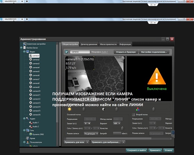Open the Режим записи dropdown
The width and height of the screenshot is (194, 155).
click(x=91, y=133)
